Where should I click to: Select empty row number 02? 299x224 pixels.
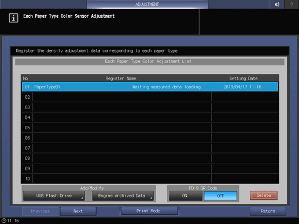point(150,97)
